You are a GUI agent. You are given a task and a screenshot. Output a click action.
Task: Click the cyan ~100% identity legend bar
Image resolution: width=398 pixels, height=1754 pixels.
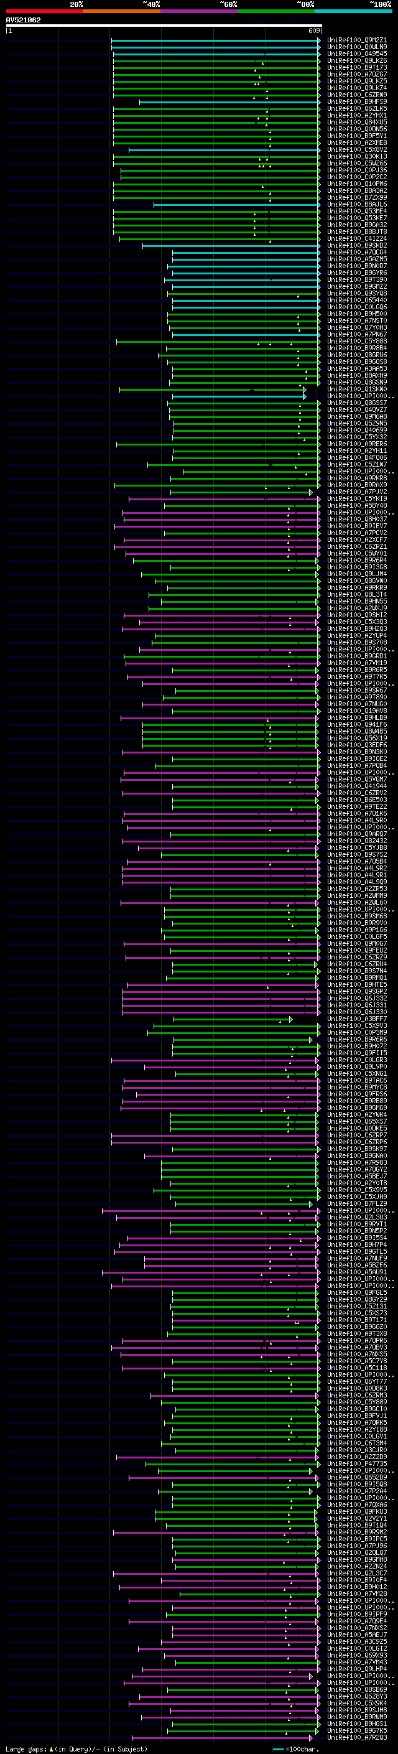(x=353, y=11)
